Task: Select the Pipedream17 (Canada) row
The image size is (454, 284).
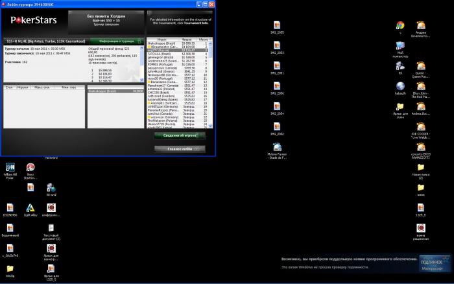Action: 178,86
